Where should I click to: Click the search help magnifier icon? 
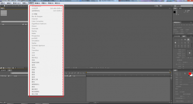pyautogui.click(x=175, y=6)
